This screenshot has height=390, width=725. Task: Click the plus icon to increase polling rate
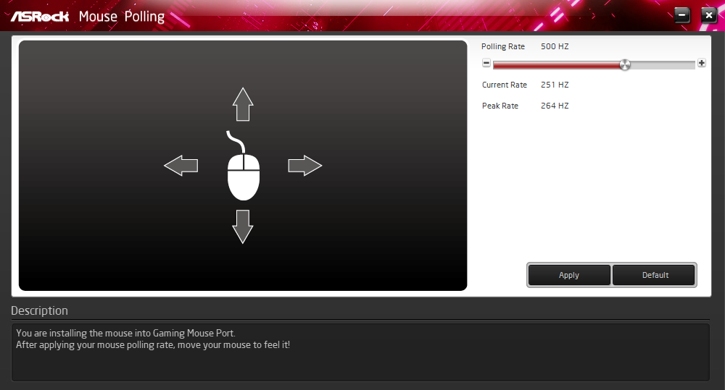tap(701, 63)
